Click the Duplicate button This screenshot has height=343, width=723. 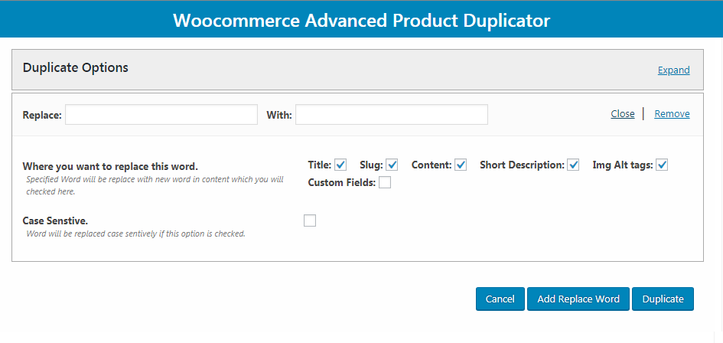663,299
